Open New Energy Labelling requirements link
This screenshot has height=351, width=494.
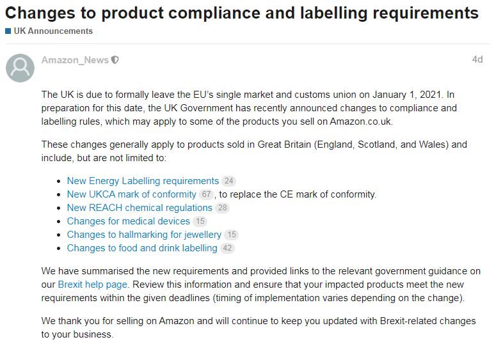coord(143,181)
